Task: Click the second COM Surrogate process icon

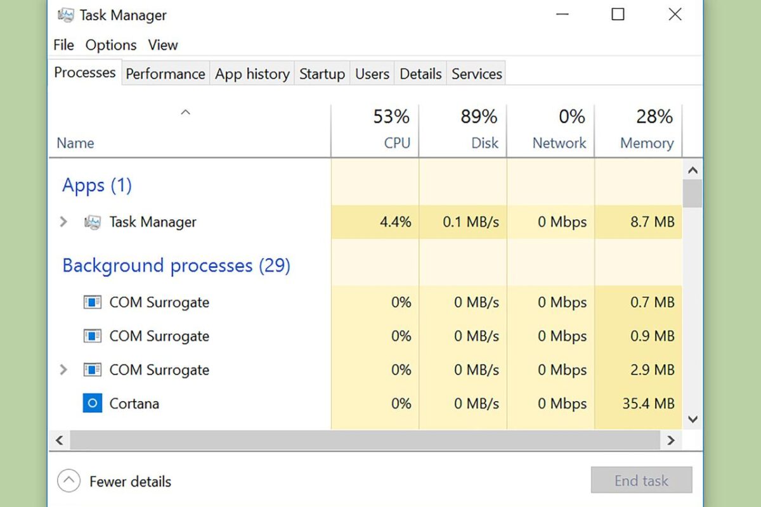Action: [92, 336]
